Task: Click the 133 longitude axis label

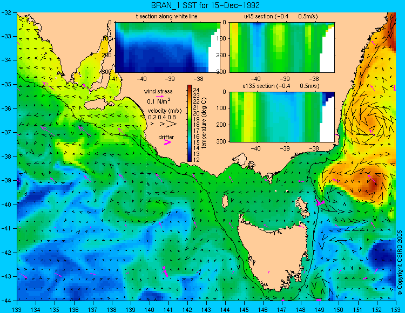Action: tap(17, 309)
